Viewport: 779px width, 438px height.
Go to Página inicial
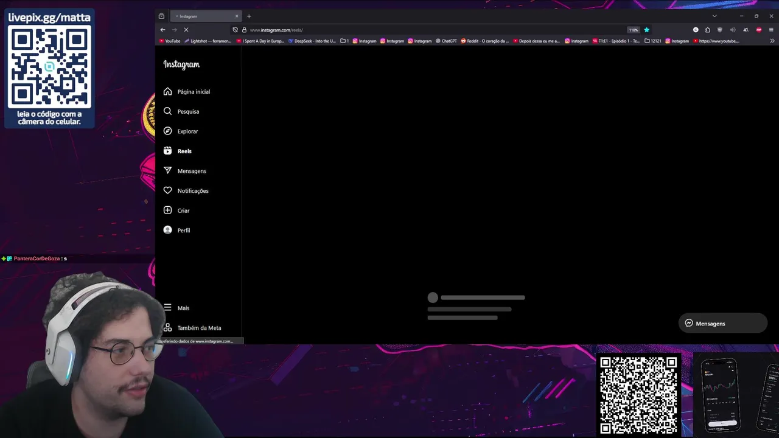click(187, 92)
